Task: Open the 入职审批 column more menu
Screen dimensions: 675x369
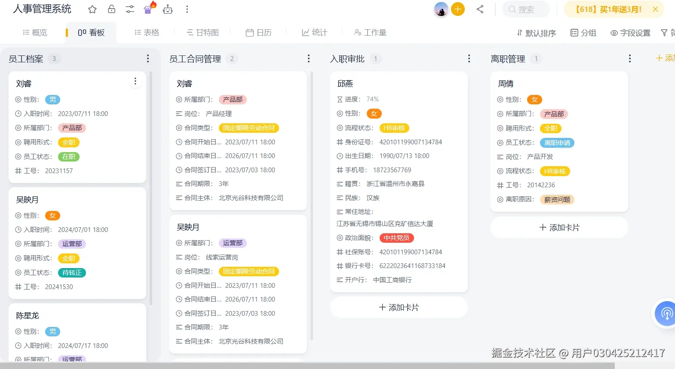Action: (469, 58)
